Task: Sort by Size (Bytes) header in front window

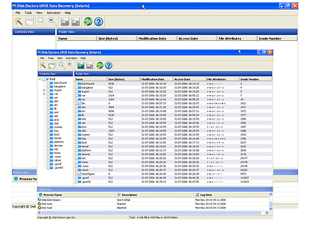Action: pyautogui.click(x=123, y=79)
